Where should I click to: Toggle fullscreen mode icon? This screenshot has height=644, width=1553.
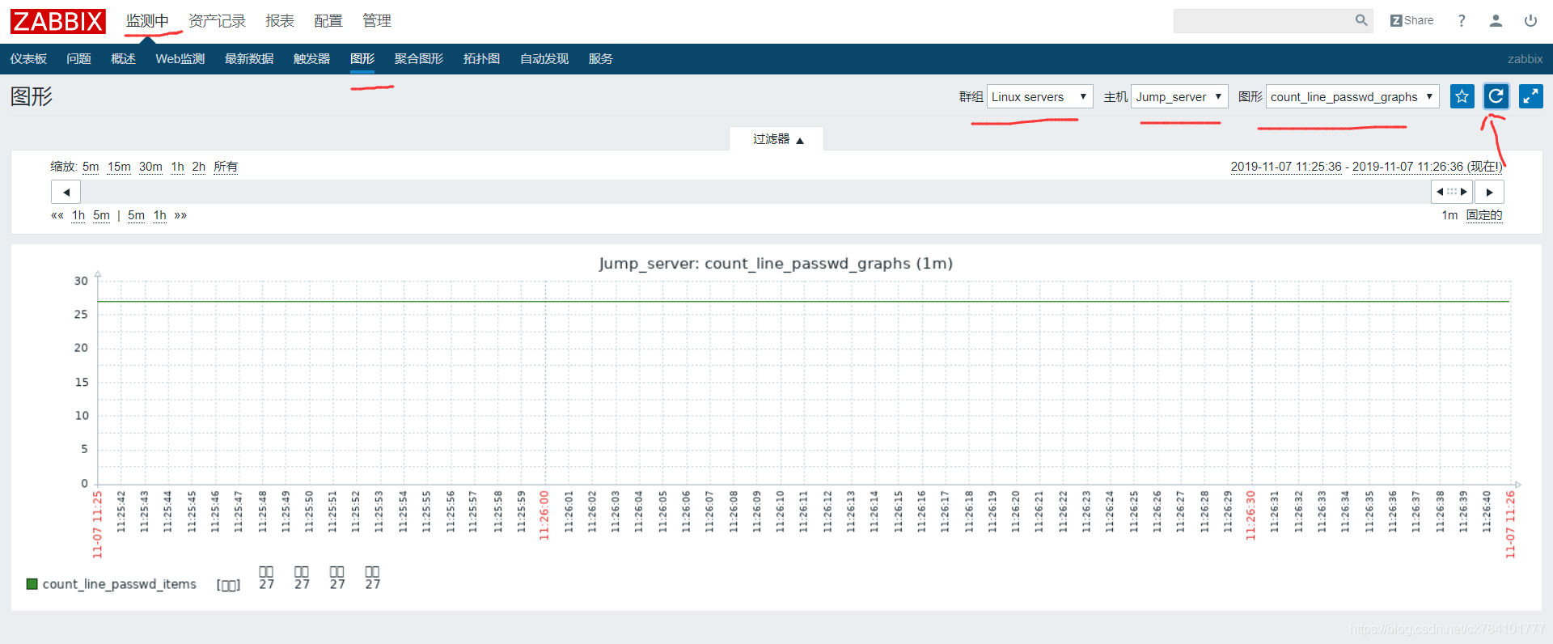(x=1530, y=96)
